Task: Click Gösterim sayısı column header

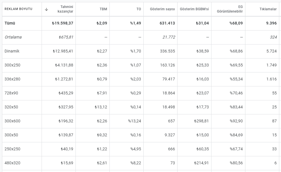Action: point(162,9)
